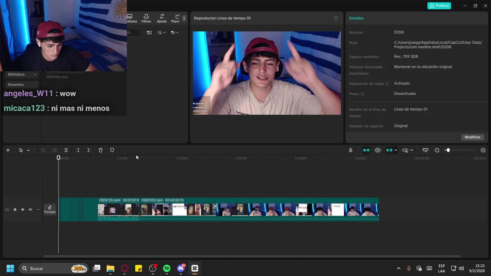Click the taskbar Buscar search box
This screenshot has width=491, height=276.
[x=53, y=268]
